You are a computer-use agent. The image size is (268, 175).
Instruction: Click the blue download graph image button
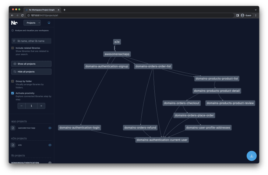pos(252,156)
